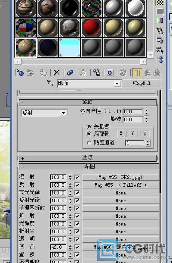Open Map #55 (Falloff) reflection map
172x263 pixels.
pyautogui.click(x=120, y=185)
